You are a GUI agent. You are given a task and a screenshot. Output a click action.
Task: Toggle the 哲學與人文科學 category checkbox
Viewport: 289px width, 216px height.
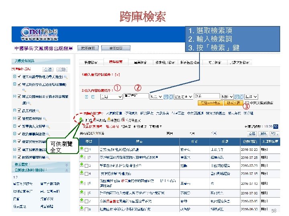(19, 126)
